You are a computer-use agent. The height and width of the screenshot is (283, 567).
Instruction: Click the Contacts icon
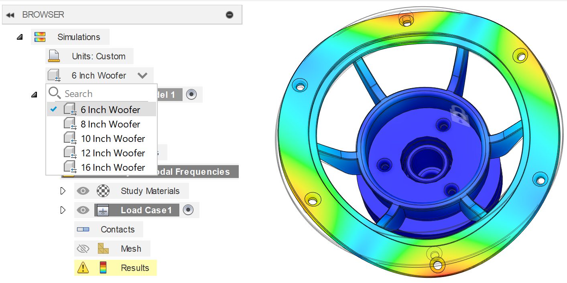[83, 229]
